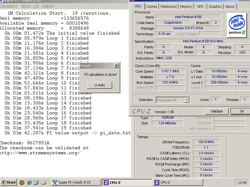Click the Loop 19 finished line

[48, 128]
